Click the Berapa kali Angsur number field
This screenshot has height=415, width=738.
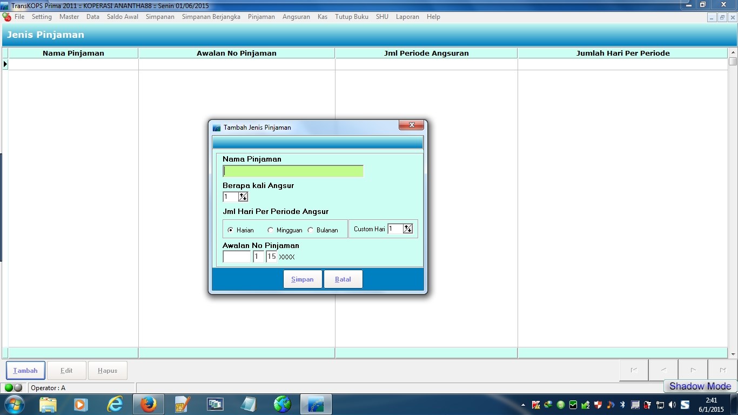pyautogui.click(x=230, y=197)
